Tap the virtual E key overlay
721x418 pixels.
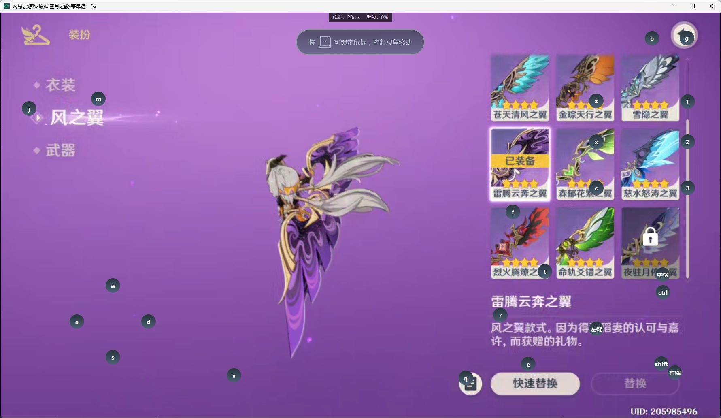point(528,364)
